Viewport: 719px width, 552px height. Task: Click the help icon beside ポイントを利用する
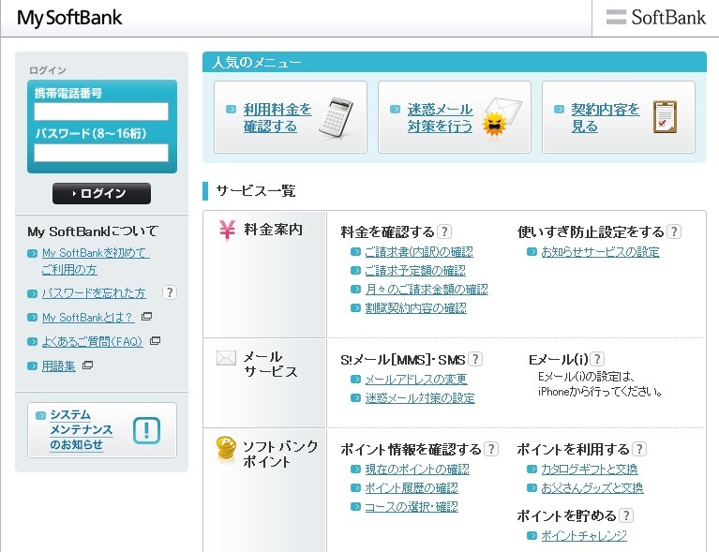click(639, 449)
